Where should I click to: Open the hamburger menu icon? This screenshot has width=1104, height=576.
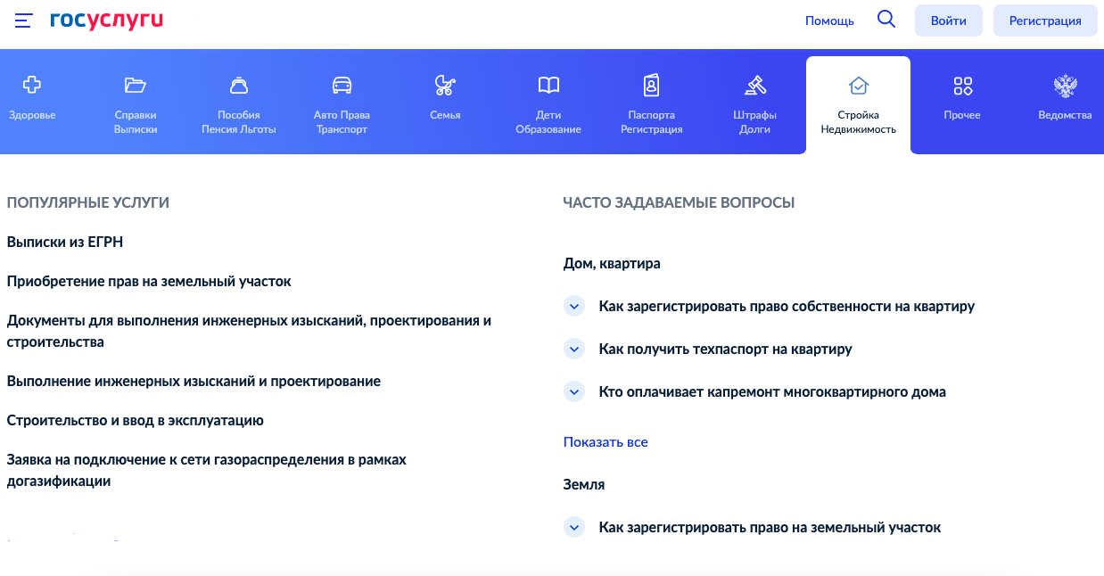click(24, 21)
